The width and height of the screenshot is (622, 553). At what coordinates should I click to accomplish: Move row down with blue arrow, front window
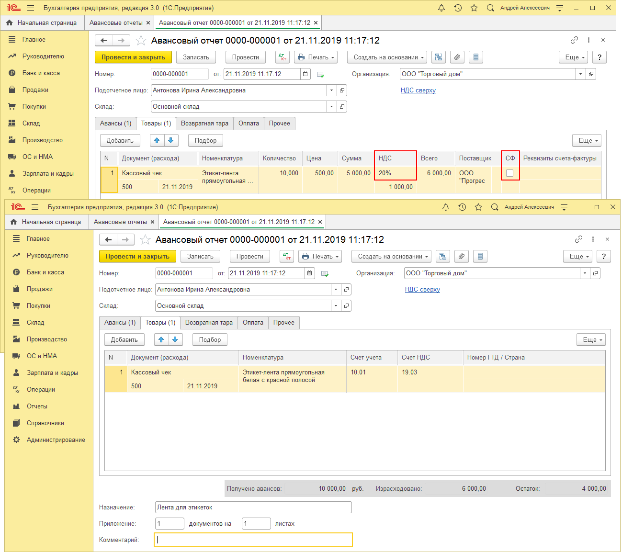tap(175, 339)
